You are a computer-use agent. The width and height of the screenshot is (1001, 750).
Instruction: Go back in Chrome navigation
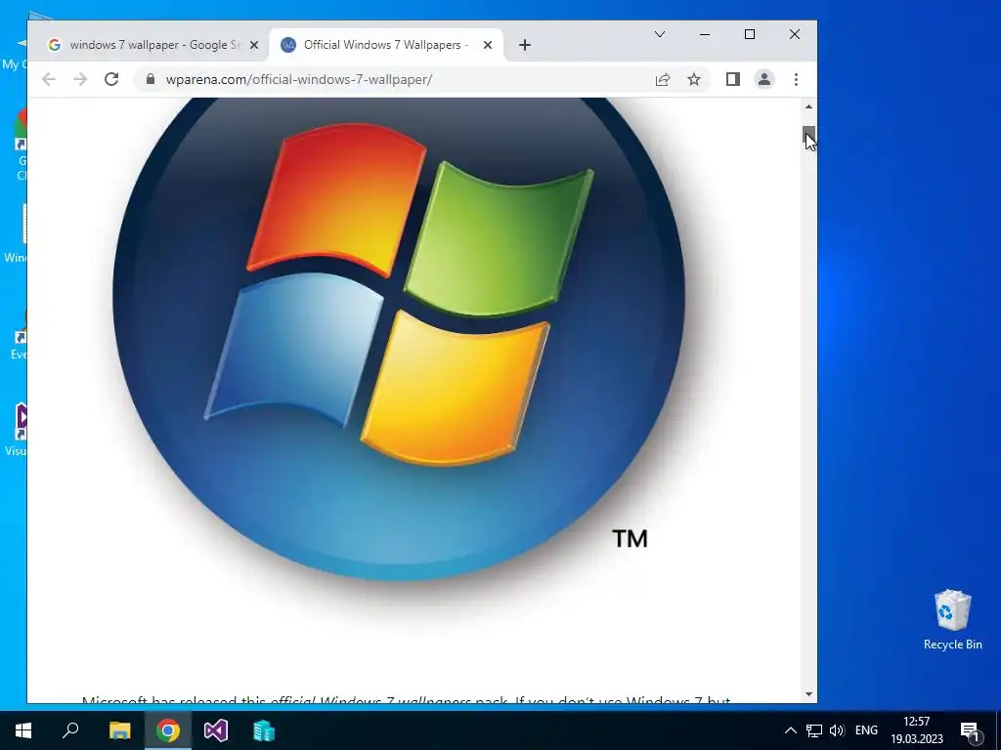pyautogui.click(x=49, y=79)
